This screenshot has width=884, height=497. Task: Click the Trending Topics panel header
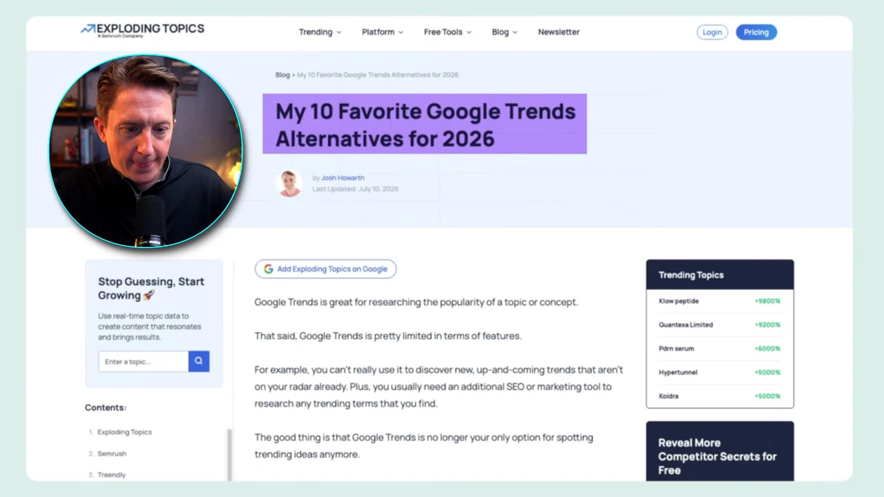[720, 275]
